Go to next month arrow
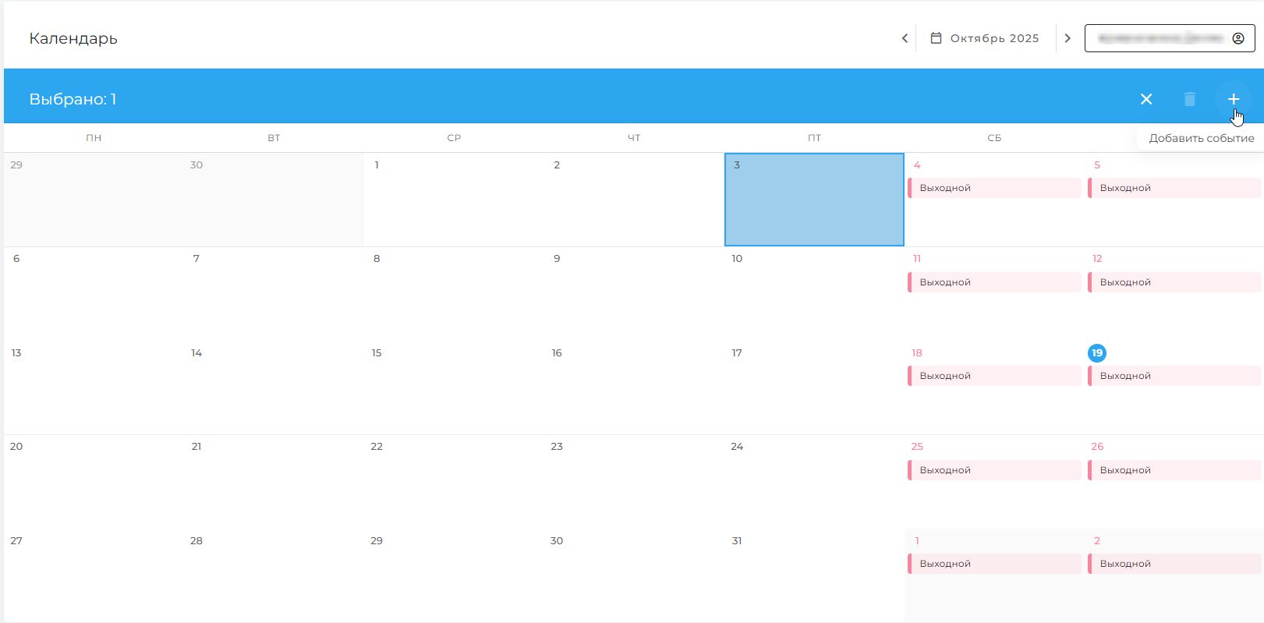1264x623 pixels. [x=1067, y=38]
